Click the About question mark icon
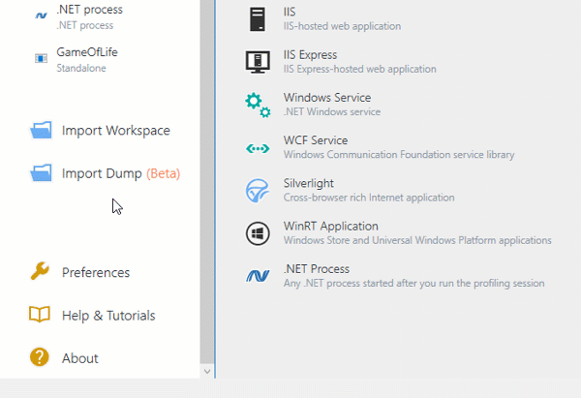 pos(40,357)
